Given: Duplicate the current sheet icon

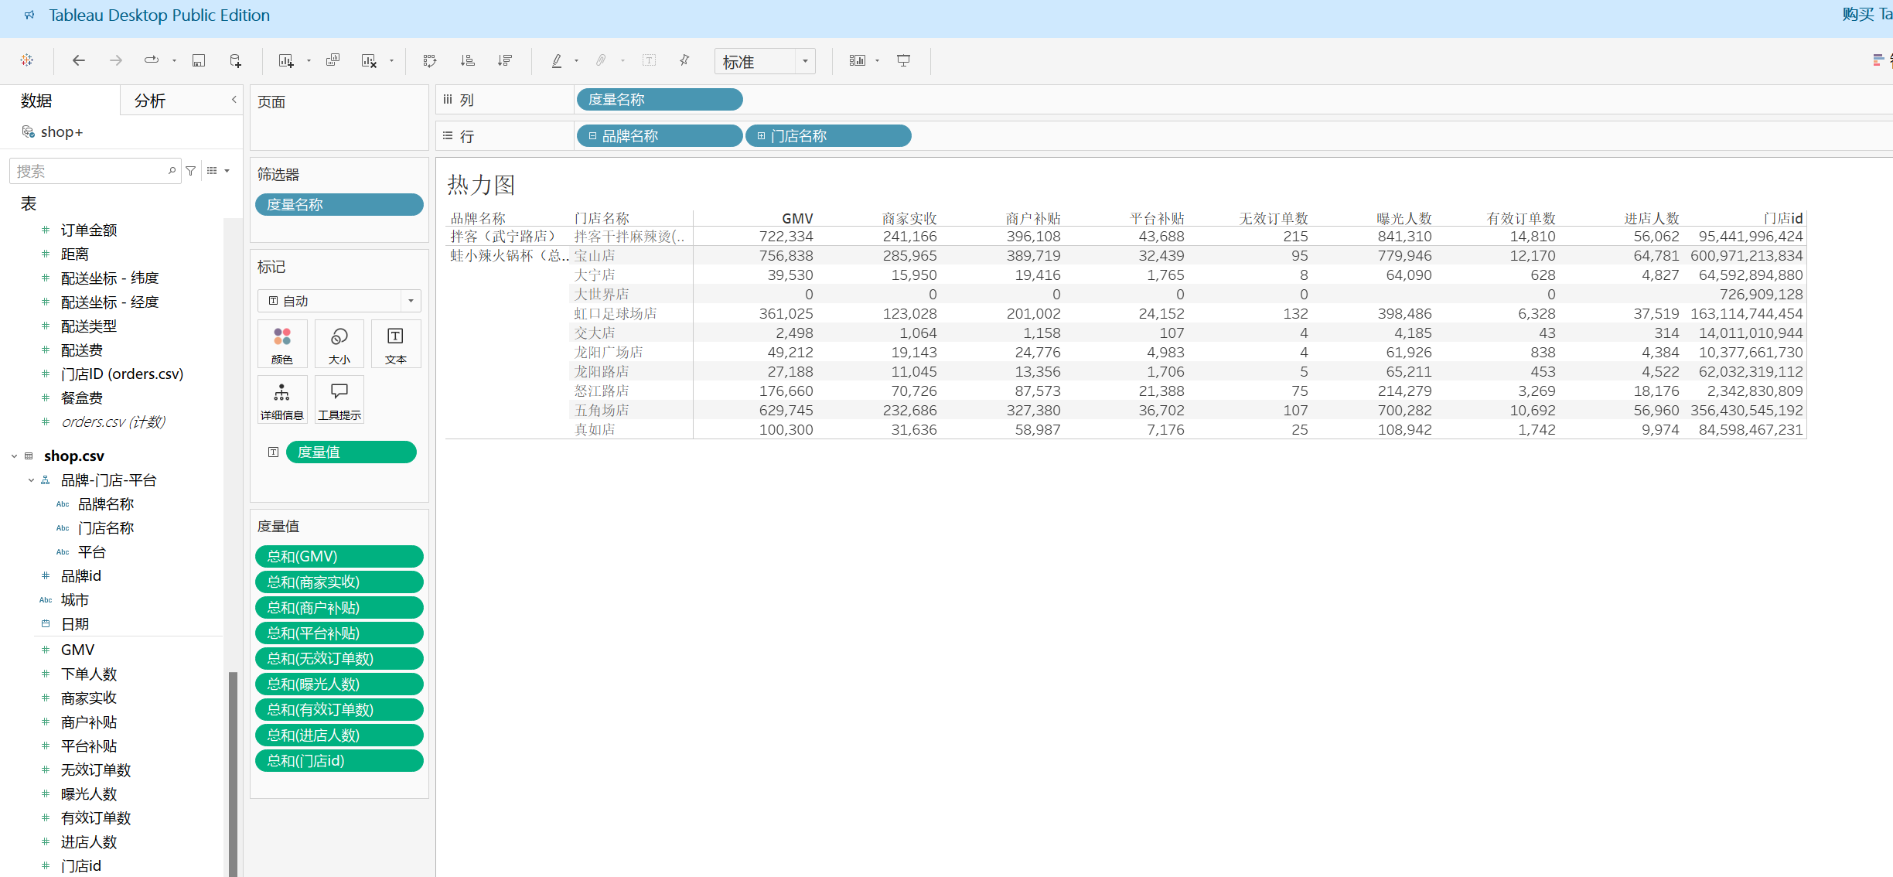Looking at the screenshot, I should pyautogui.click(x=333, y=60).
